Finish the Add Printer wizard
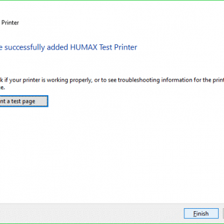 (201, 213)
